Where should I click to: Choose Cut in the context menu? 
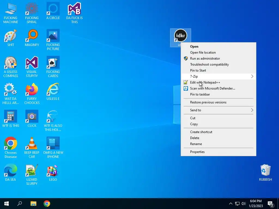click(219, 118)
